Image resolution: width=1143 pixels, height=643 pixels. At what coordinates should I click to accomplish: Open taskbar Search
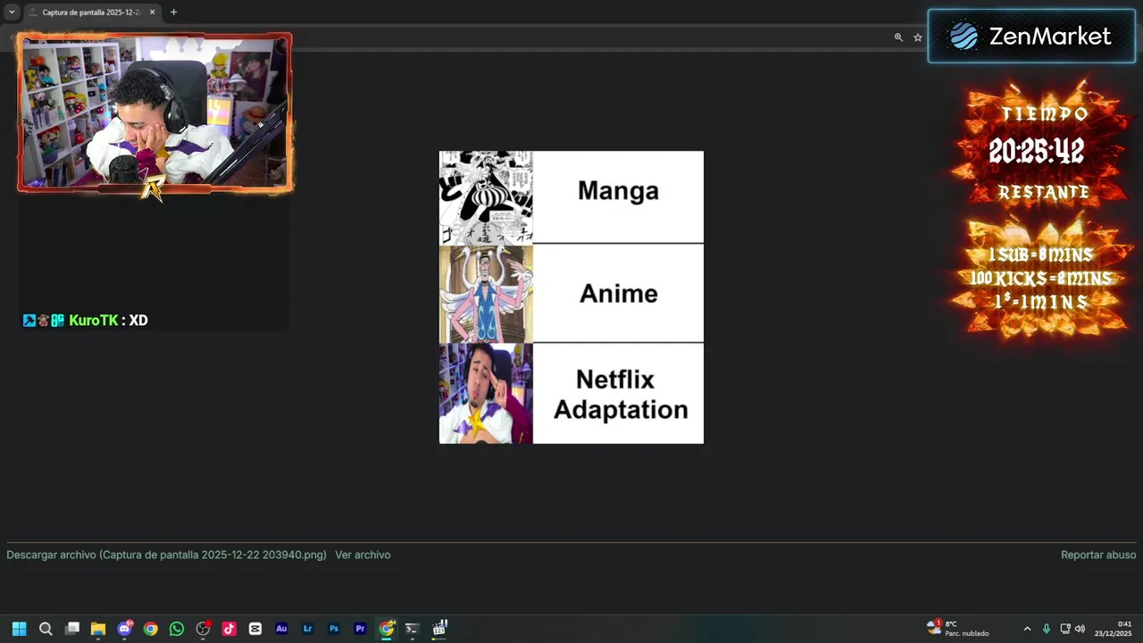pos(46,629)
